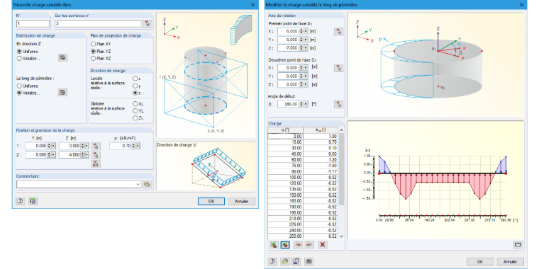Click load saved data folder icon
Viewport: 539px width, 269px height.
[x=284, y=261]
